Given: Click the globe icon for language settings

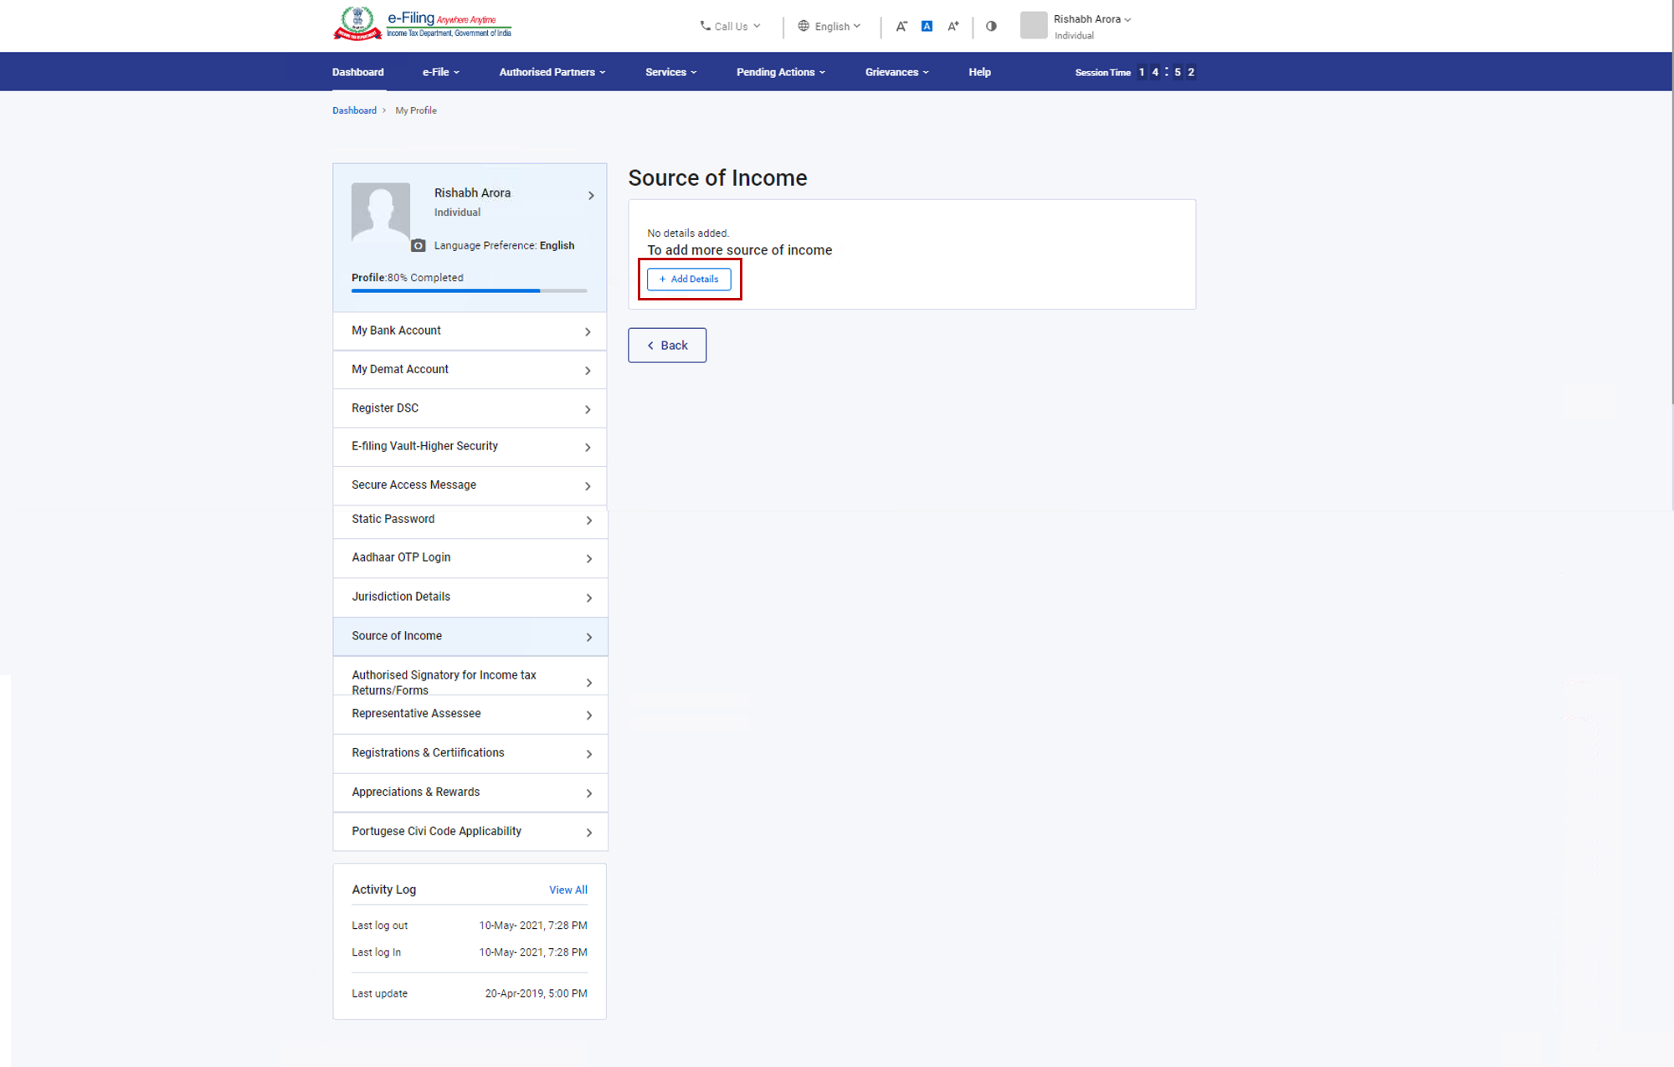Looking at the screenshot, I should 803,26.
